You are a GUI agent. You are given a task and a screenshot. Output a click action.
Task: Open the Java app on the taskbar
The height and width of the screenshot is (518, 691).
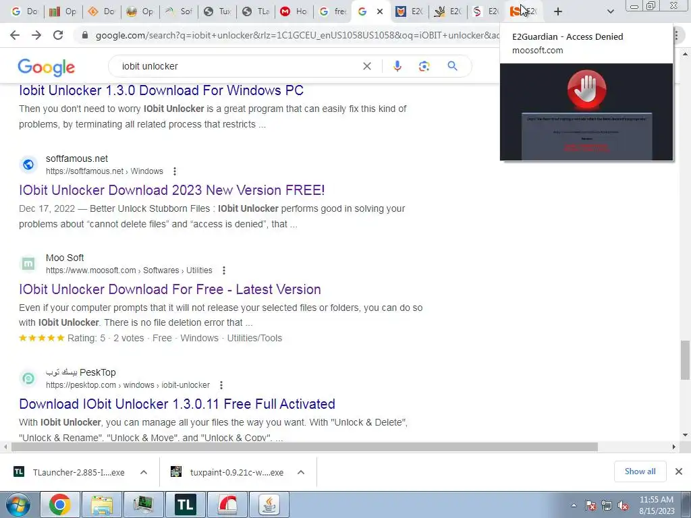point(269,505)
